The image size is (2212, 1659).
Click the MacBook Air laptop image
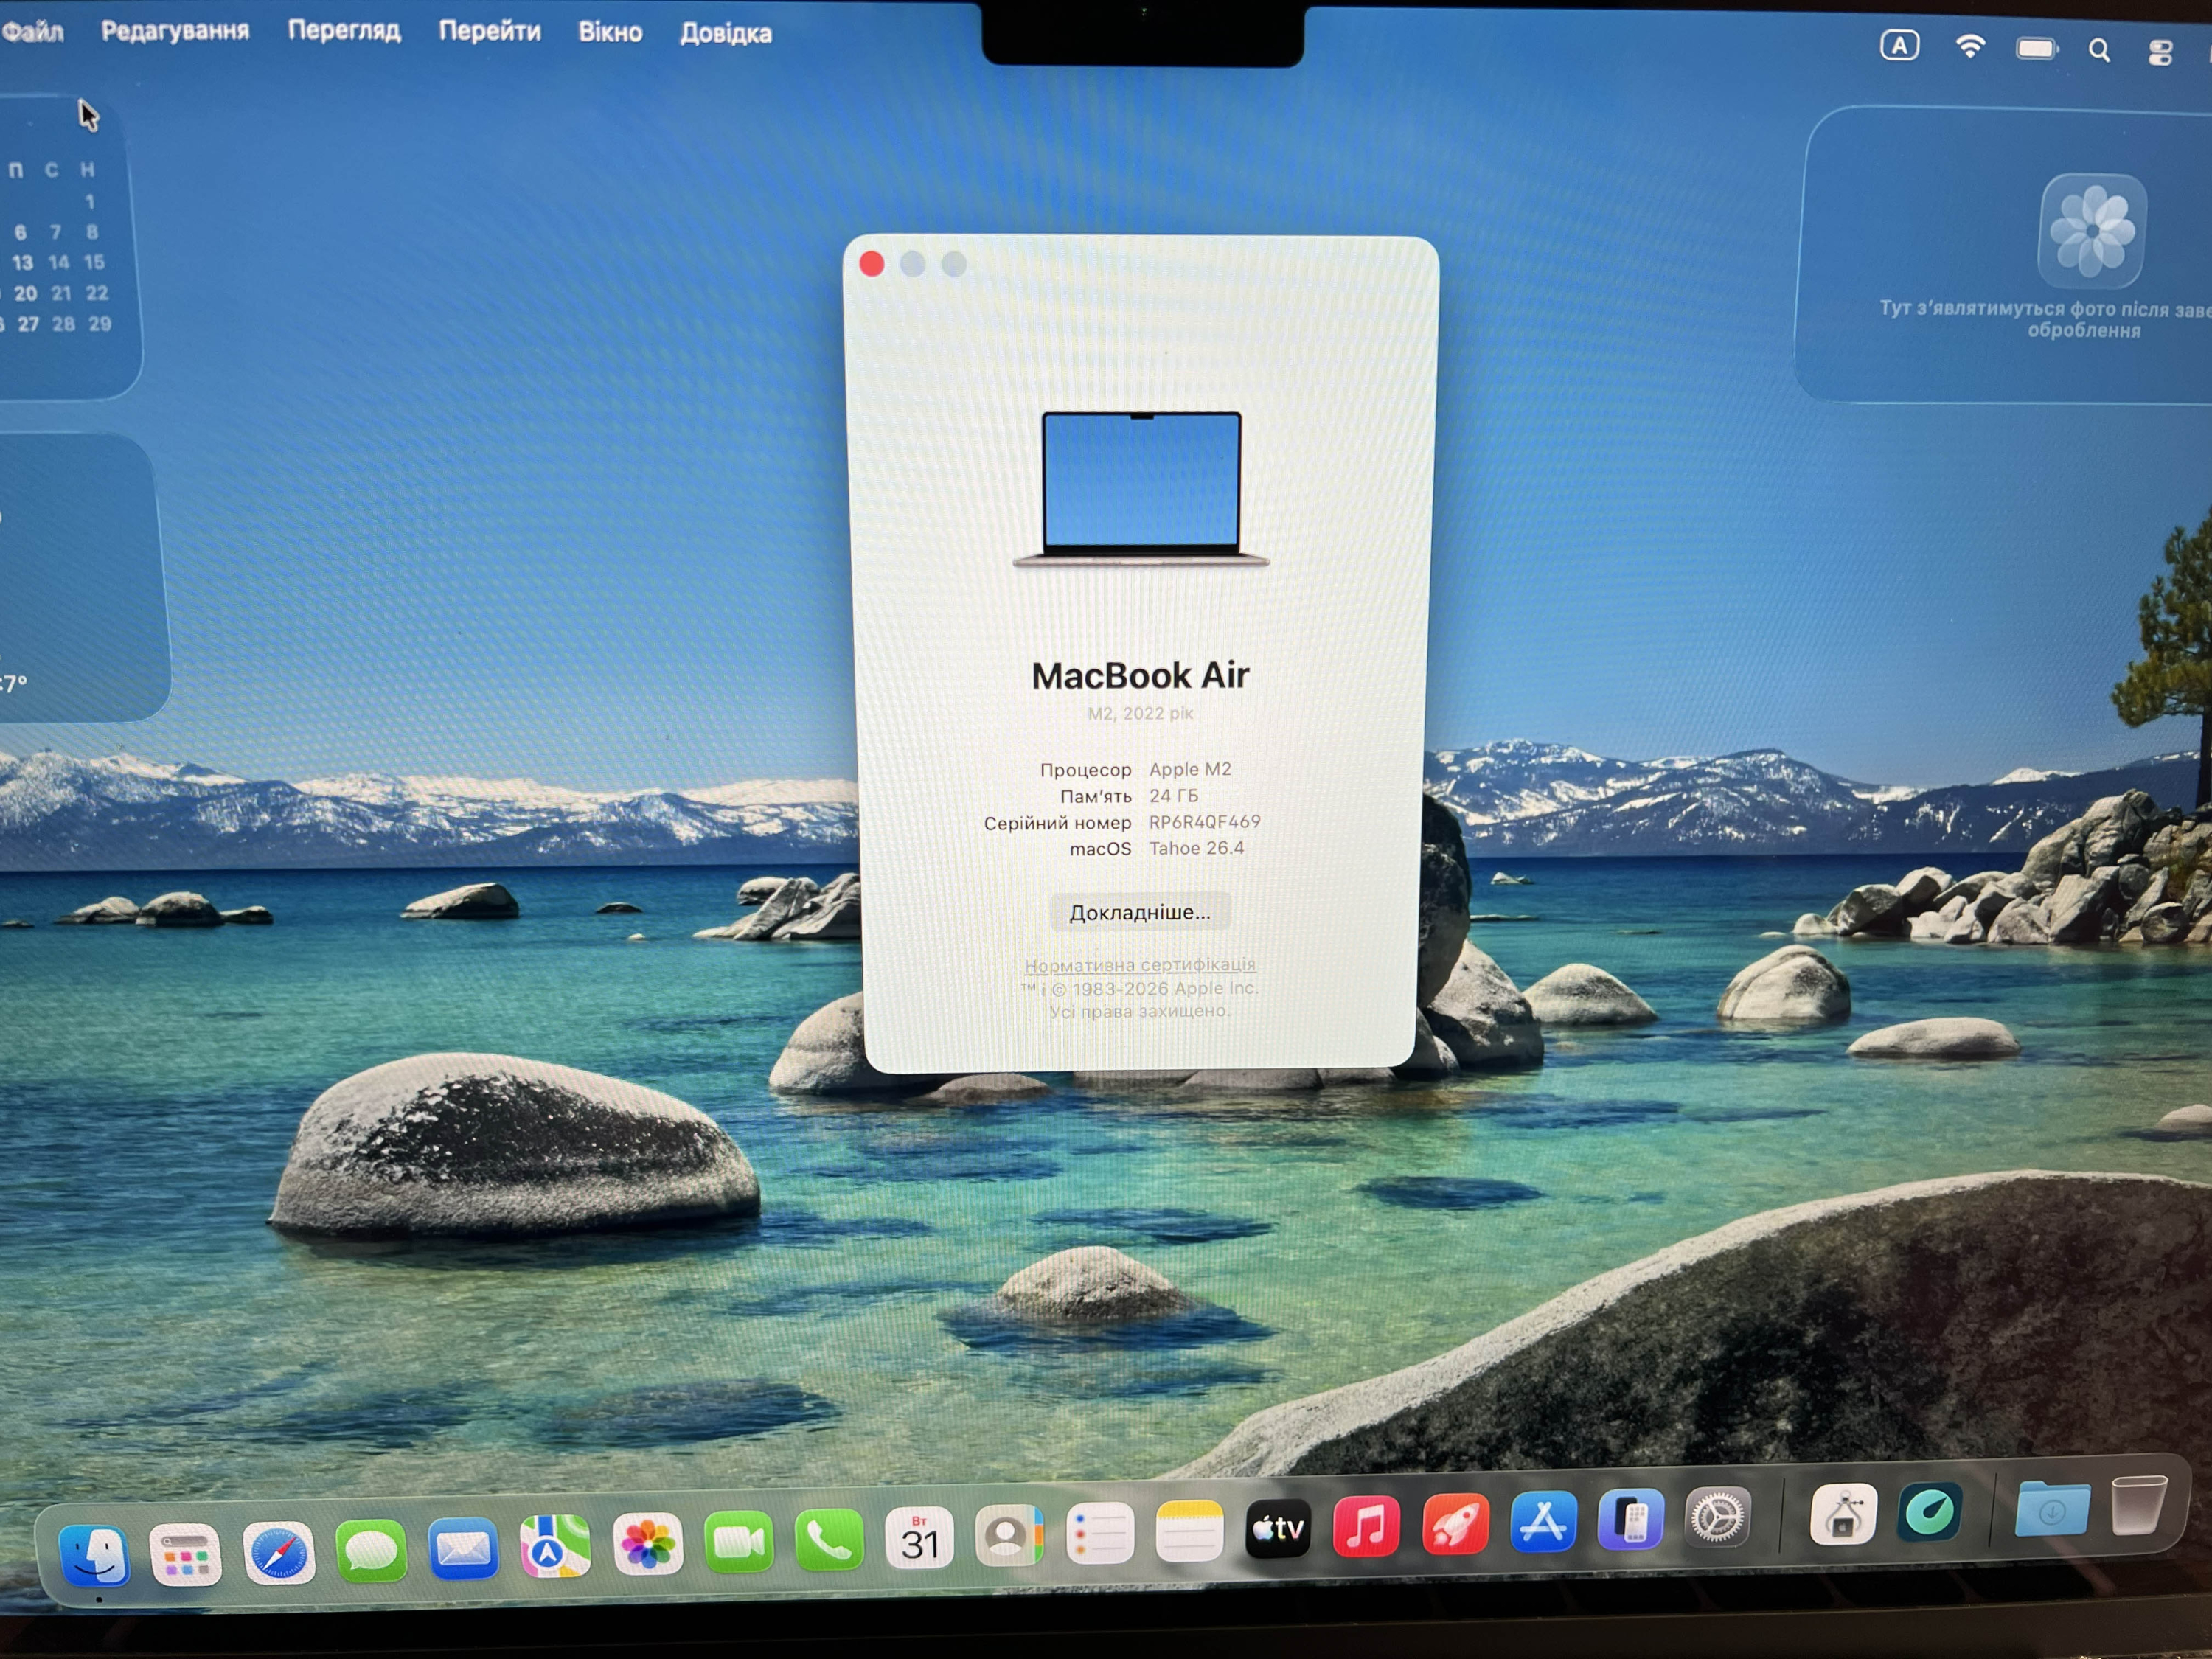[x=1141, y=489]
